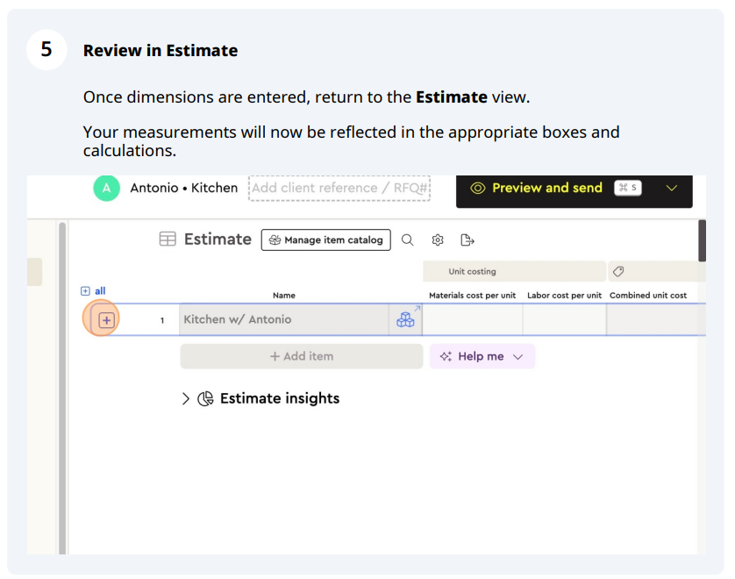Click Materials cost per unit cell

[473, 319]
